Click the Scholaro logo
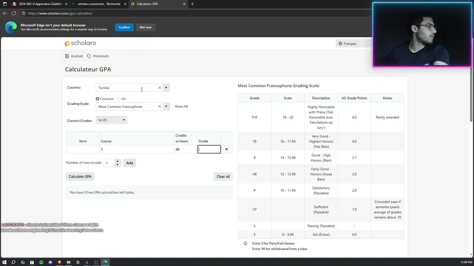 tap(80, 43)
